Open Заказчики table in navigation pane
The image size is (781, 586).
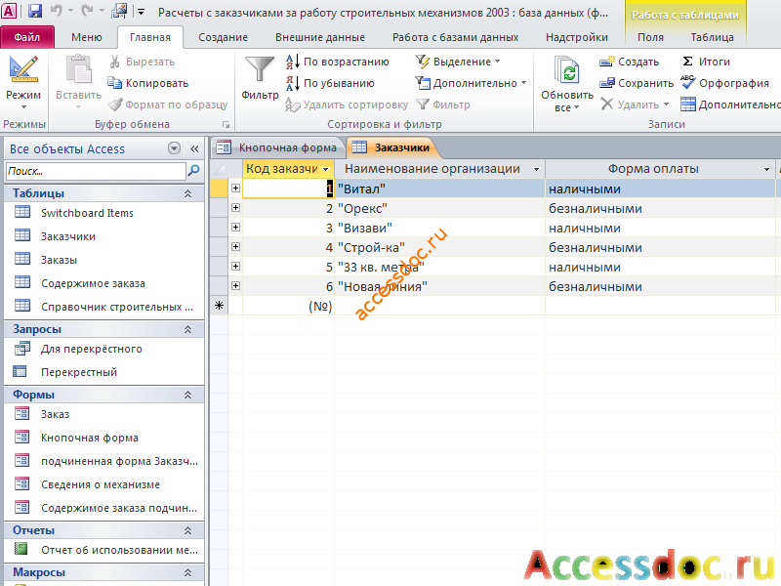(x=68, y=236)
